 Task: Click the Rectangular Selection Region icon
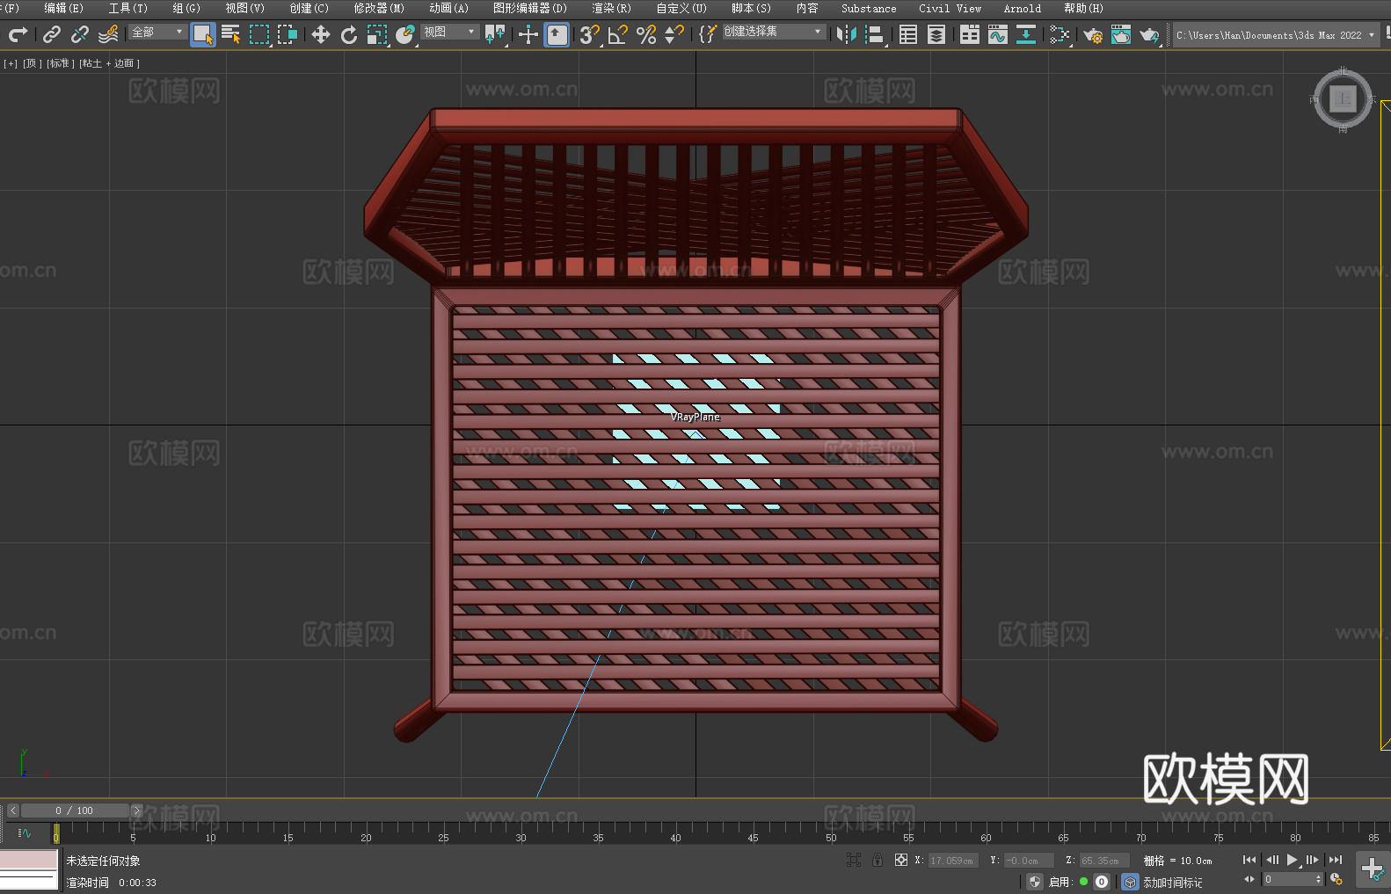259,34
